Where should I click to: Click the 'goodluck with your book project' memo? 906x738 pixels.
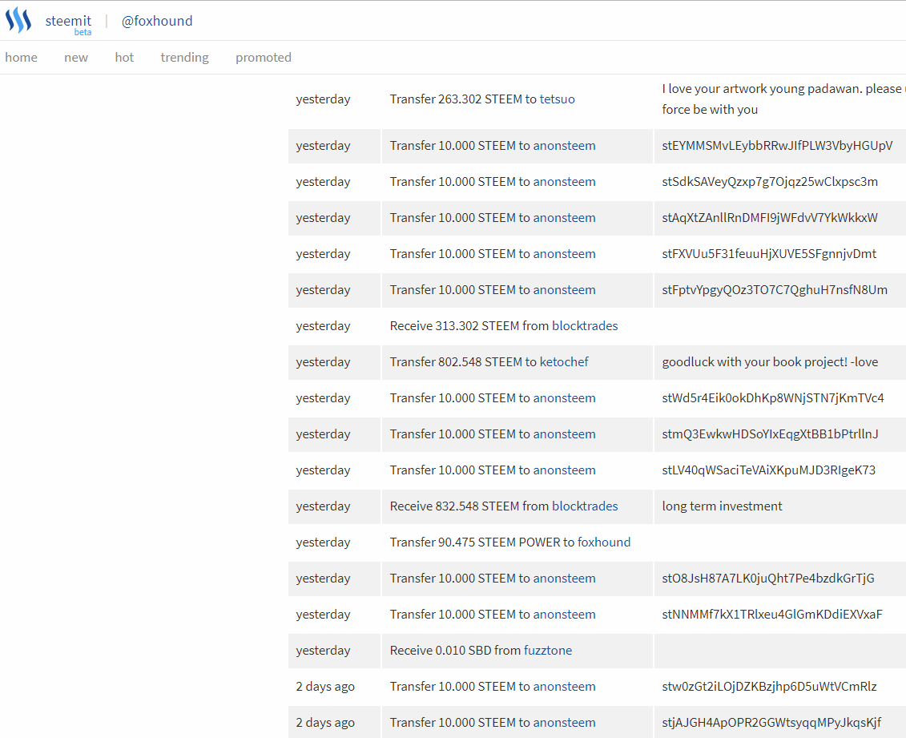[770, 361]
